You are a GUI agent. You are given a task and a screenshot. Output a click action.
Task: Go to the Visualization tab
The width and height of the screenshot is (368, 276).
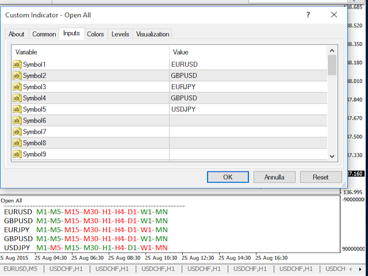tap(152, 34)
